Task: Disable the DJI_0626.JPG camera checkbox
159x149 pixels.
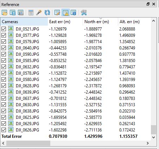Action: click(x=4, y=130)
